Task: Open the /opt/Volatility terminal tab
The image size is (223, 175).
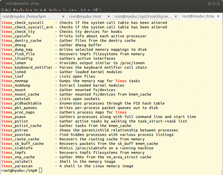Action: pos(146,16)
